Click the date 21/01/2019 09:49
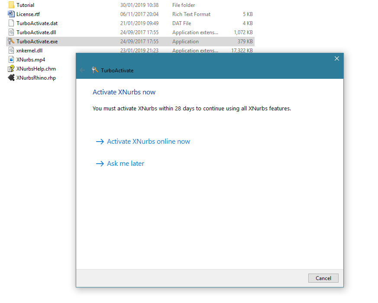The height and width of the screenshot is (303, 378). 139,23
